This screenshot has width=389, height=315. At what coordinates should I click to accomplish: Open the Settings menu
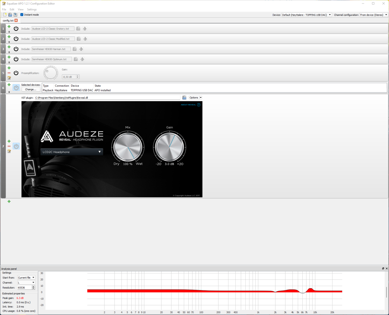coord(32,10)
